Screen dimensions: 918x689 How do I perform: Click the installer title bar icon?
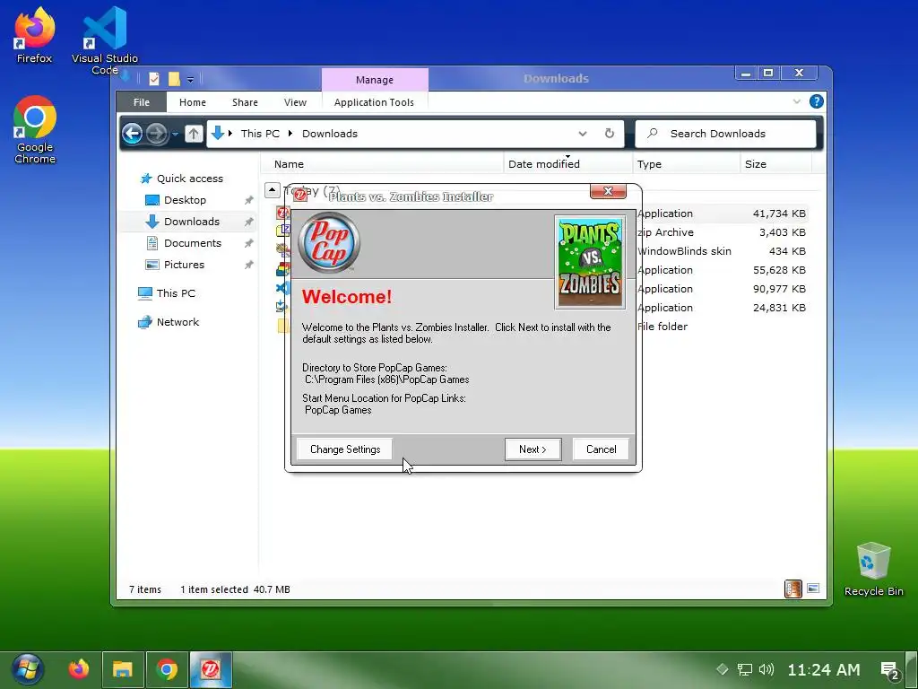click(300, 195)
